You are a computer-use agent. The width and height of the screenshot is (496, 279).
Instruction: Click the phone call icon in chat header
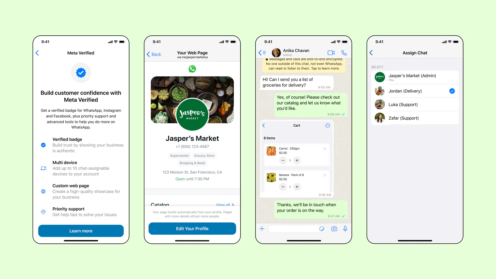pyautogui.click(x=344, y=52)
